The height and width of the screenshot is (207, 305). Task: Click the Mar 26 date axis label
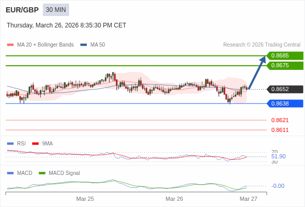tap(174, 199)
